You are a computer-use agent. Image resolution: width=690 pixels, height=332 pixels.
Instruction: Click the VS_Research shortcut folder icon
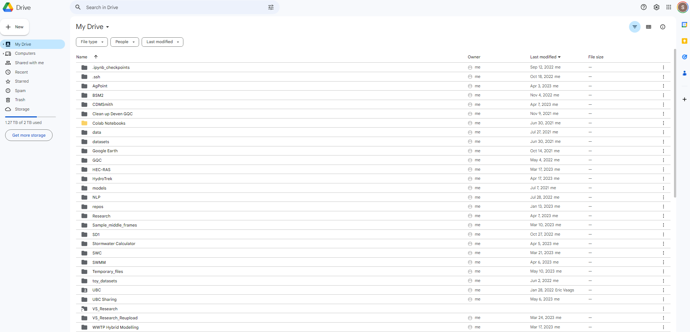point(84,309)
